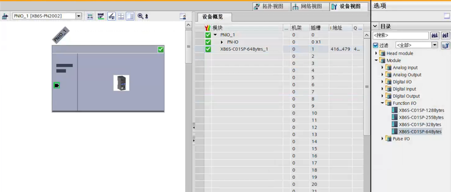Click the catalog 搜索 search field
Screen dimensions: 451x192
pos(401,36)
